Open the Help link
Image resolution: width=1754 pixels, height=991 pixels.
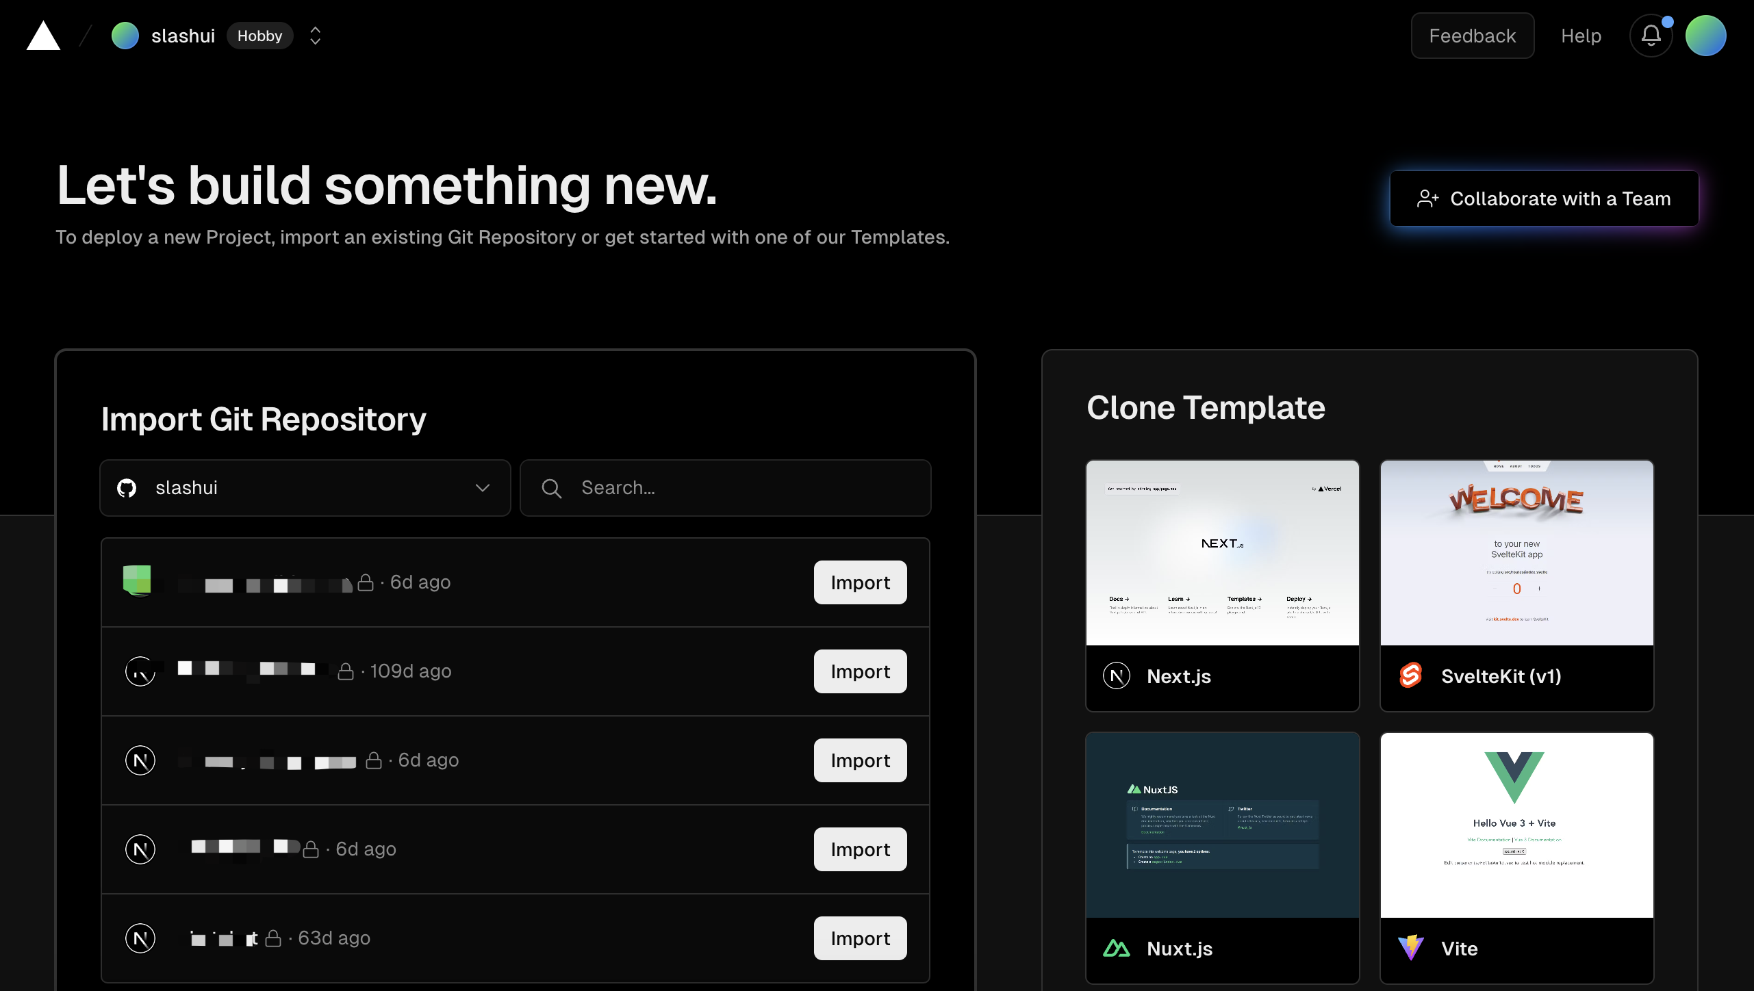coord(1581,36)
